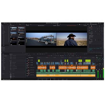Select the night lights clip thumbnail

[13, 39]
